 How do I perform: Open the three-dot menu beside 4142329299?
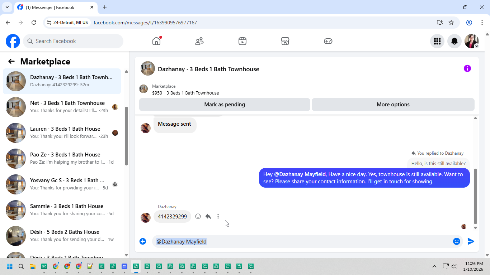click(218, 216)
